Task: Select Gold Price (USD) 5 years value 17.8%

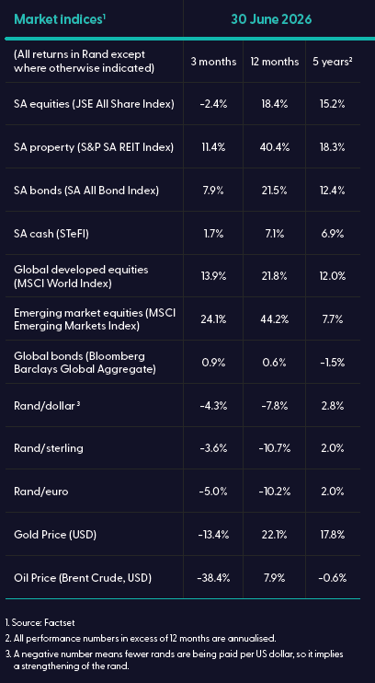Action: 333,535
